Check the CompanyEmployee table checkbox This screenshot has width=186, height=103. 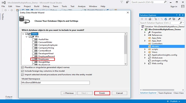pos(33,45)
